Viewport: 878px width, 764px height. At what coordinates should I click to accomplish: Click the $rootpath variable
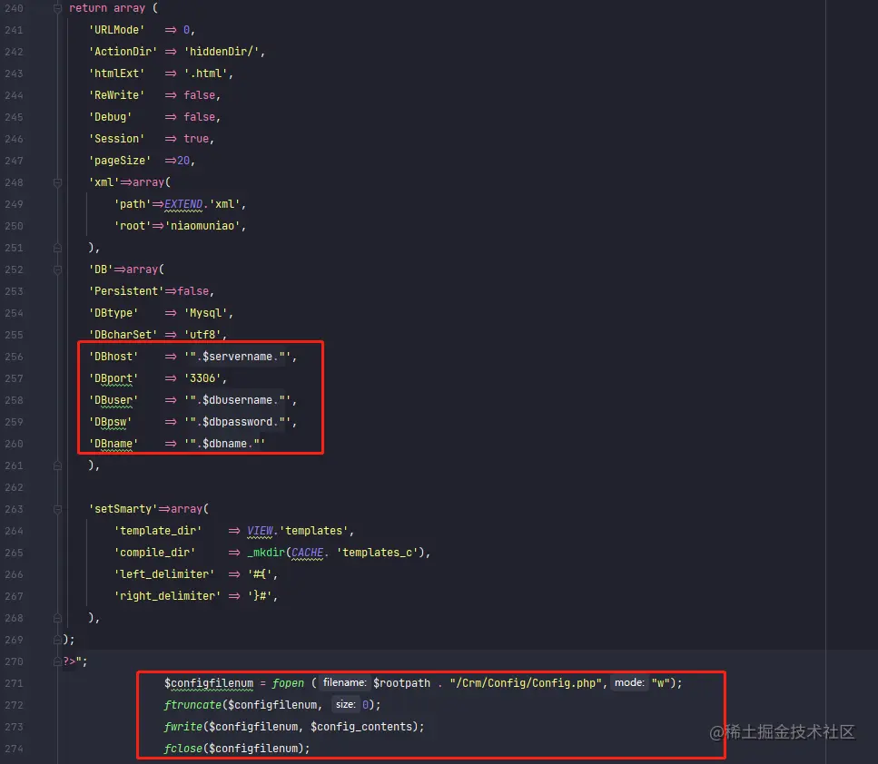pyautogui.click(x=401, y=683)
